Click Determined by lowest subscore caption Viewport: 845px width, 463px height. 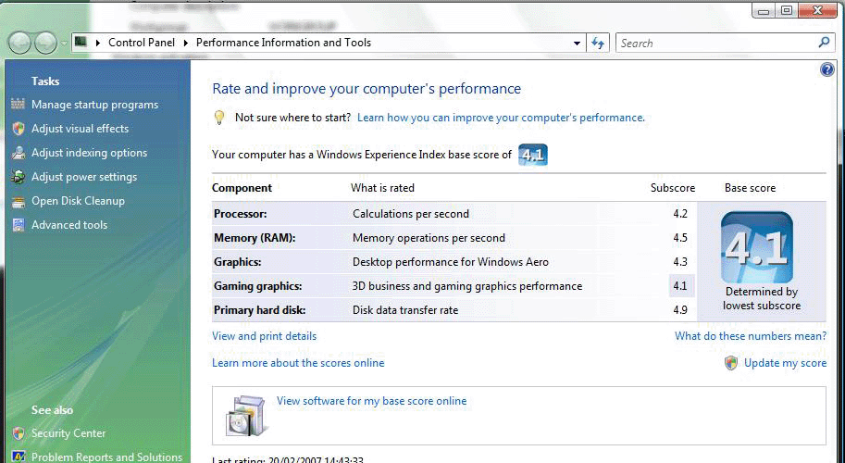click(x=762, y=298)
